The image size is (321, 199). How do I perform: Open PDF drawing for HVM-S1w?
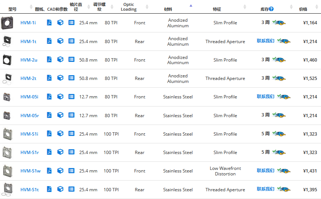click(49, 171)
